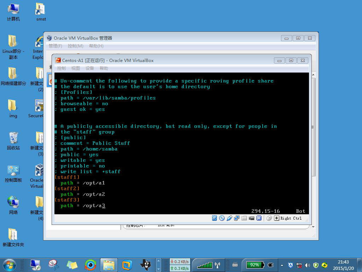Open the img desktop folder

13,109
